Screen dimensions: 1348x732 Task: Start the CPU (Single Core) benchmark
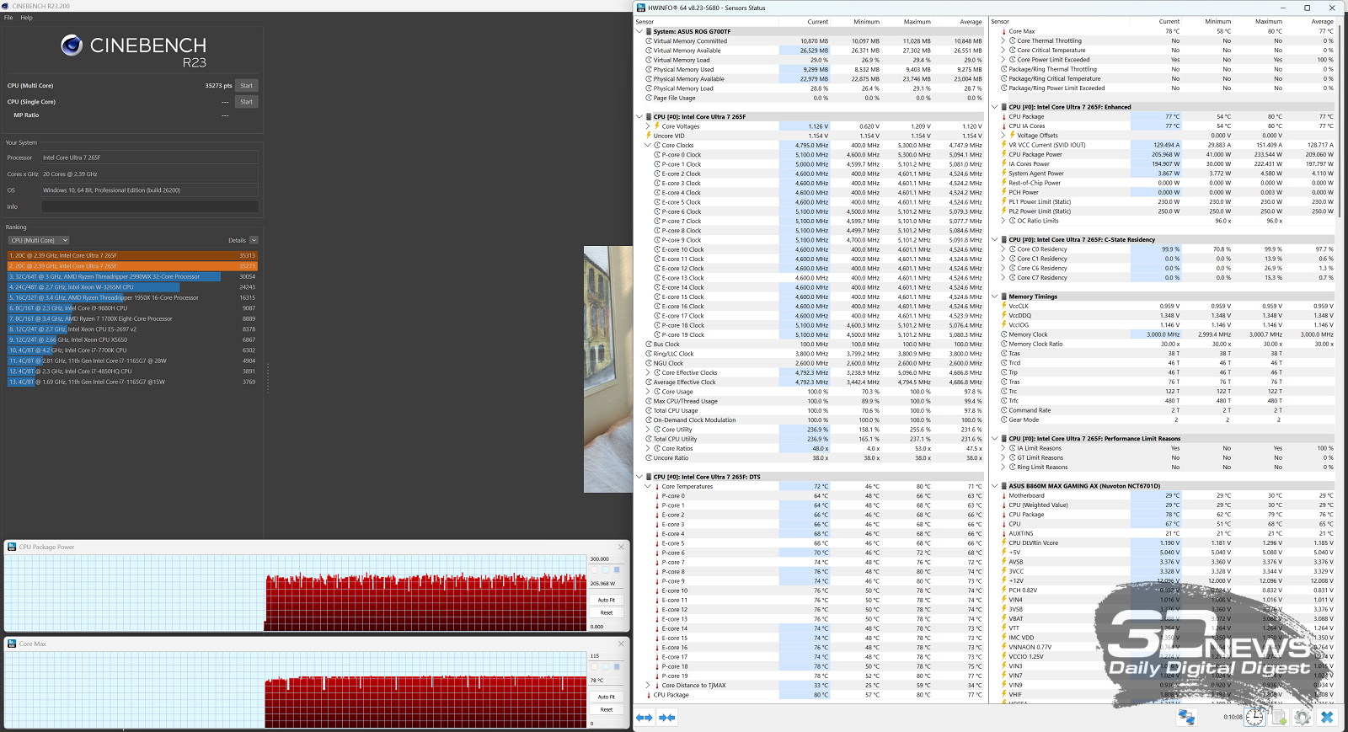point(246,102)
